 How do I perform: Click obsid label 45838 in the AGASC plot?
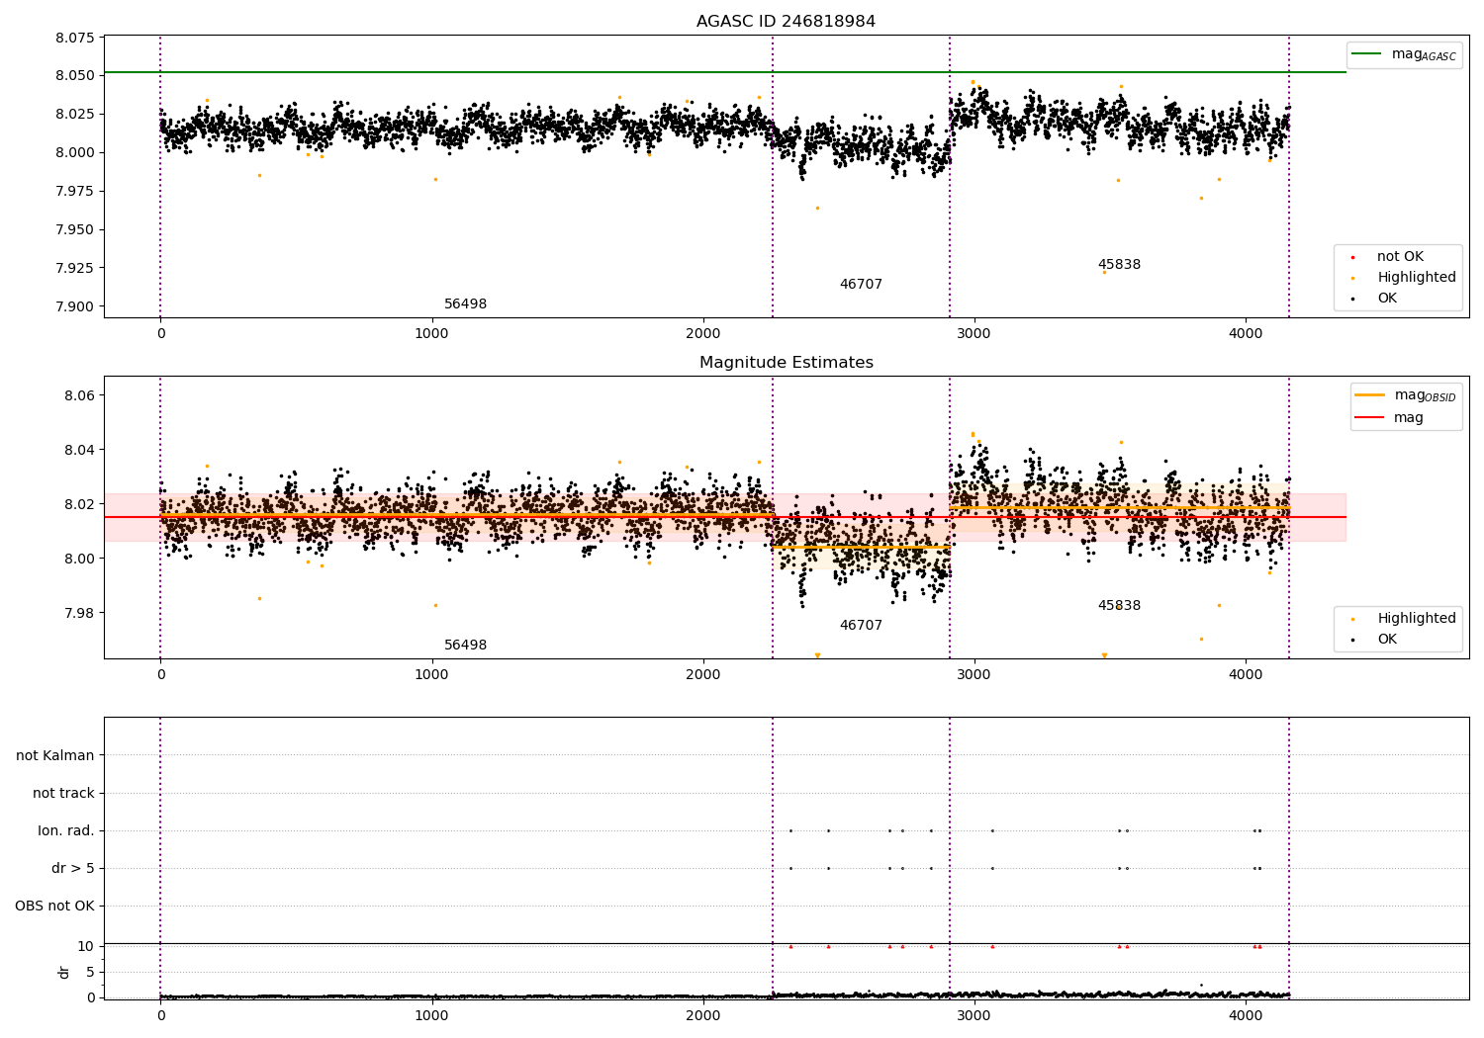(x=1119, y=265)
